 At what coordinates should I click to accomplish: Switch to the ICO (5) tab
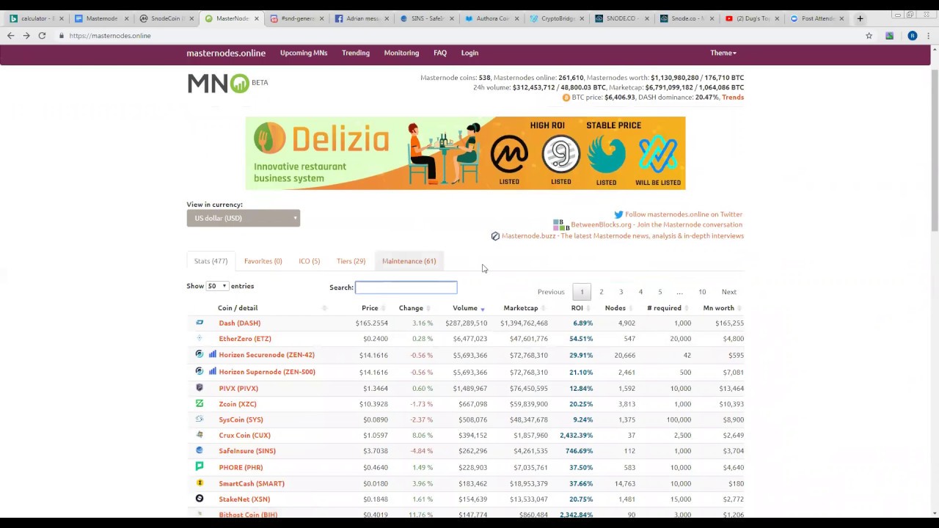tap(309, 261)
